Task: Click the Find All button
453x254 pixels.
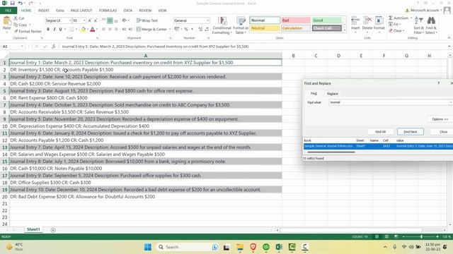Action: coord(380,132)
